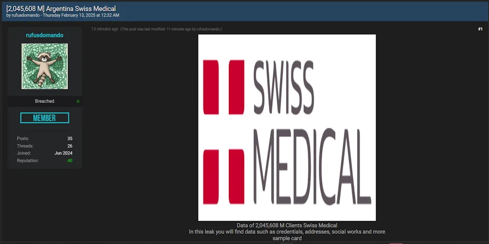The width and height of the screenshot is (489, 244).
Task: Click the 'sample card' text
Action: (287, 239)
